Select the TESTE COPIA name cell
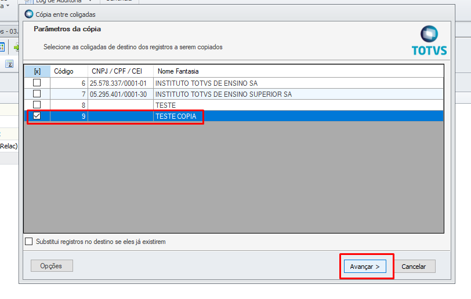471x299 pixels. (x=298, y=116)
